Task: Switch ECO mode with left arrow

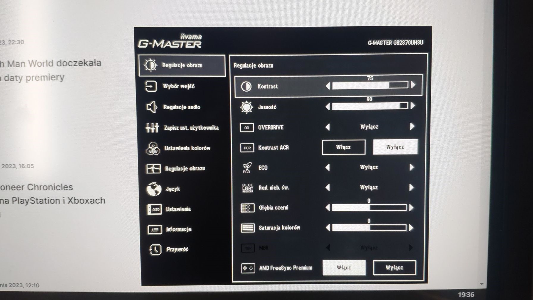Action: coord(328,168)
